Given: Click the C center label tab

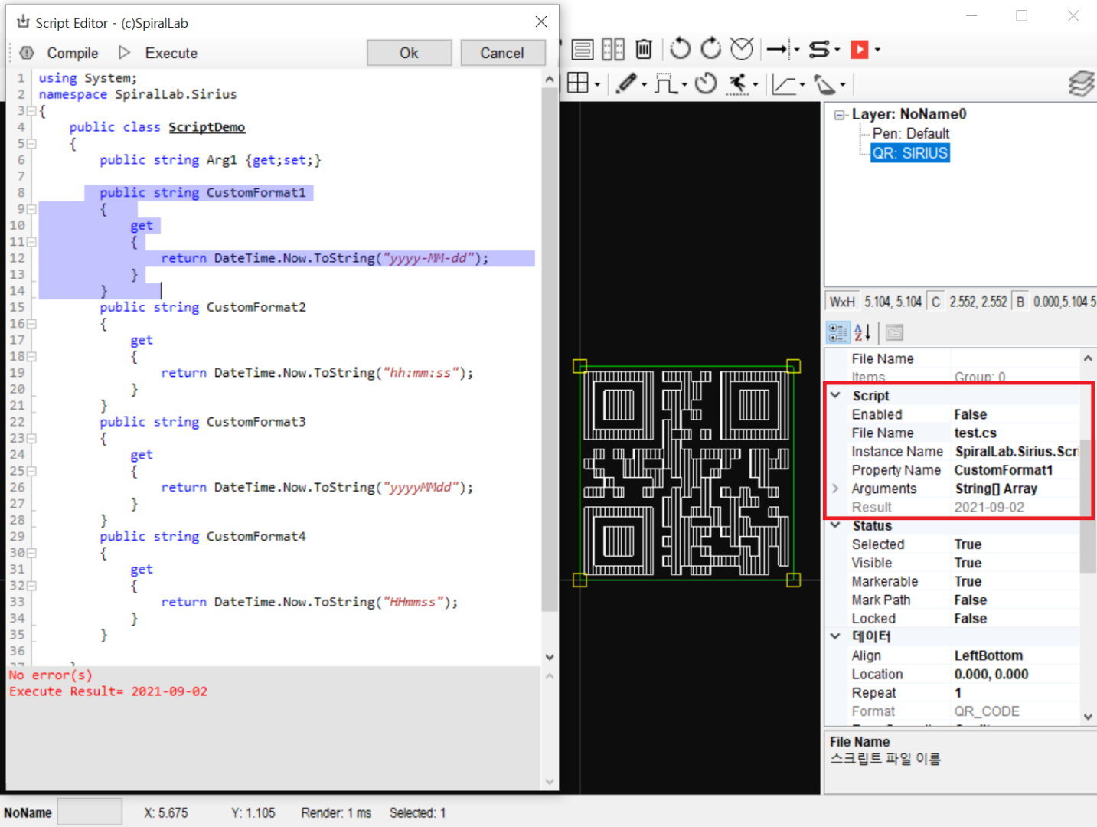Looking at the screenshot, I should pos(935,302).
